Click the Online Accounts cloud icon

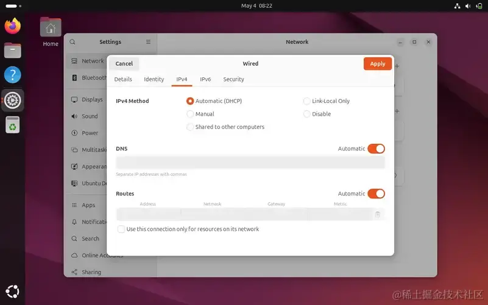pyautogui.click(x=74, y=255)
